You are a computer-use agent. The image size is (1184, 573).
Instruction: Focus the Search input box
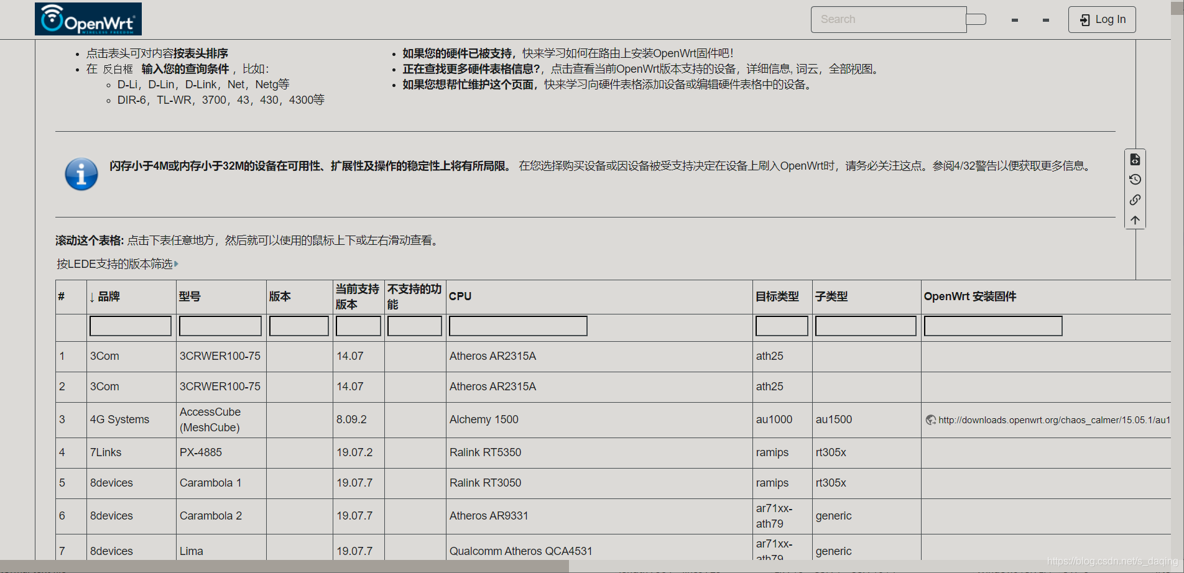coord(889,19)
